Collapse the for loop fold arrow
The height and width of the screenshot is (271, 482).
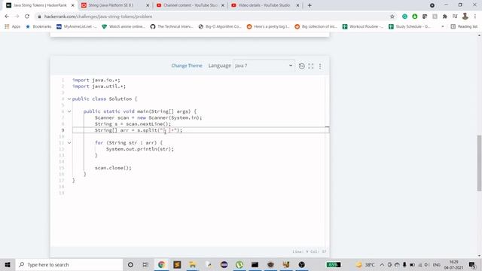[x=69, y=143]
